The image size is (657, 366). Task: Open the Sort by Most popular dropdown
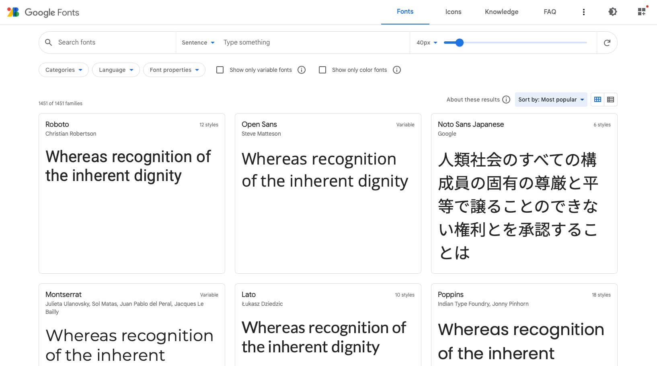550,99
